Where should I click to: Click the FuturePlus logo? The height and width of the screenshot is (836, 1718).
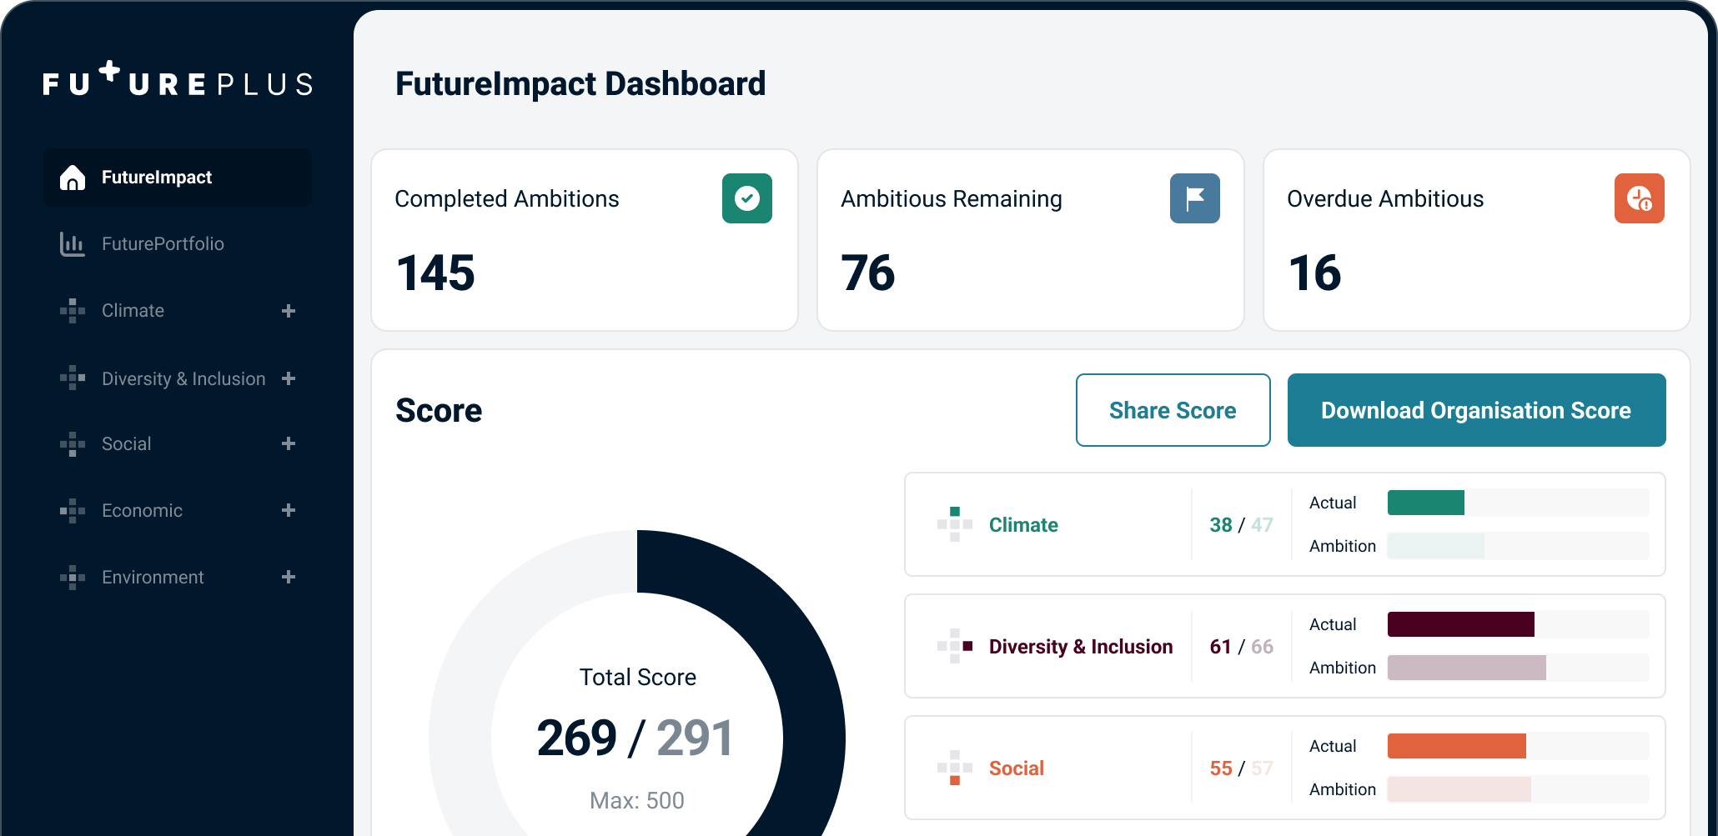pos(178,81)
